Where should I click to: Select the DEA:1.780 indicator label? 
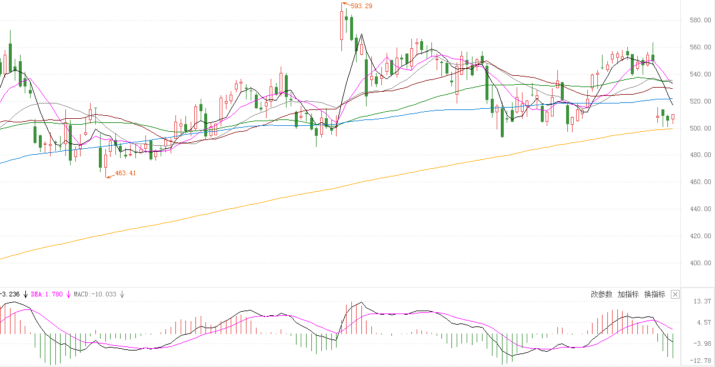click(46, 294)
